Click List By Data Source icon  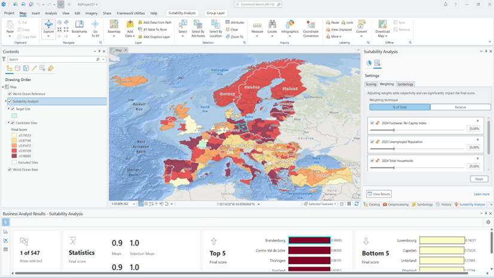pos(18,68)
